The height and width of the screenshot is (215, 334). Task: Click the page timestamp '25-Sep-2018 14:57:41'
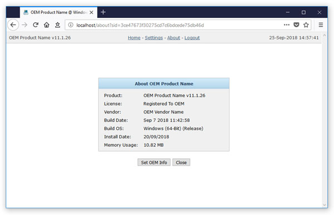coord(294,38)
